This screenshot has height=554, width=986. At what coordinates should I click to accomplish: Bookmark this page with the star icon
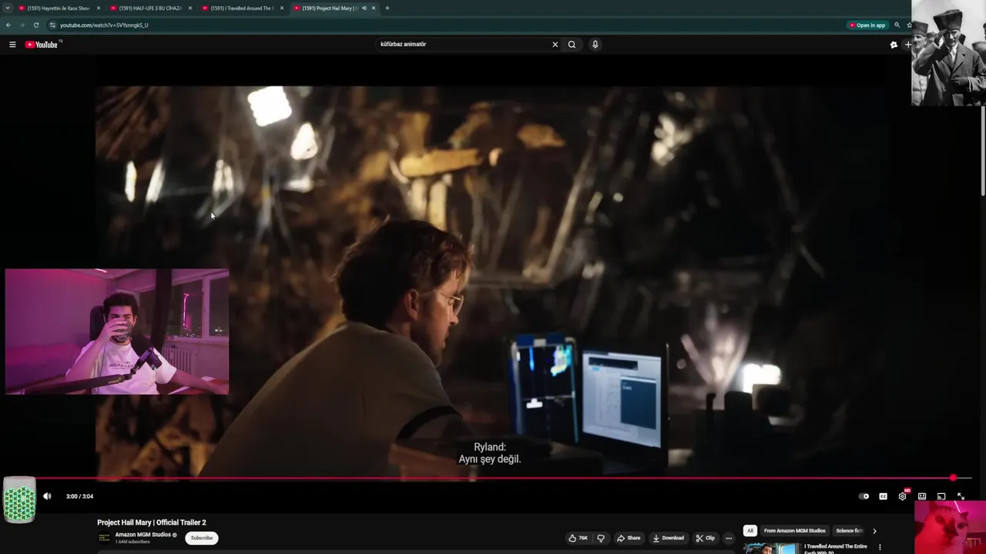(x=908, y=25)
